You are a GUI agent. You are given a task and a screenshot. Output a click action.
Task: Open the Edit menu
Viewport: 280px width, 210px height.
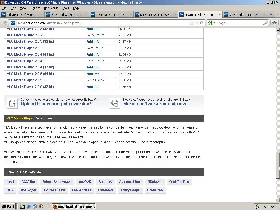point(13,8)
